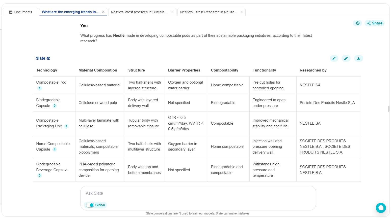Edit the table using the pencil icon
391x218 pixels.
(346, 58)
